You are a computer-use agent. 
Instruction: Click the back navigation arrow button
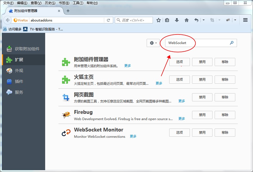(x=7, y=20)
